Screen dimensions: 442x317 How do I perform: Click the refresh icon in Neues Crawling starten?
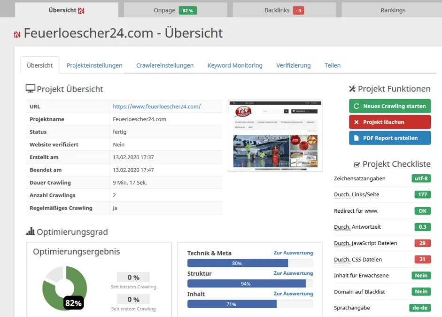(357, 106)
